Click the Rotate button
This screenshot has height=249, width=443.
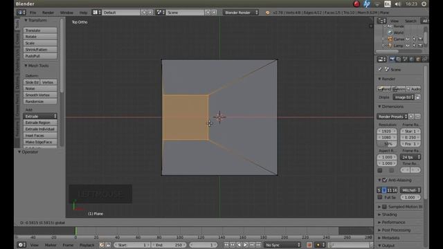coord(40,37)
